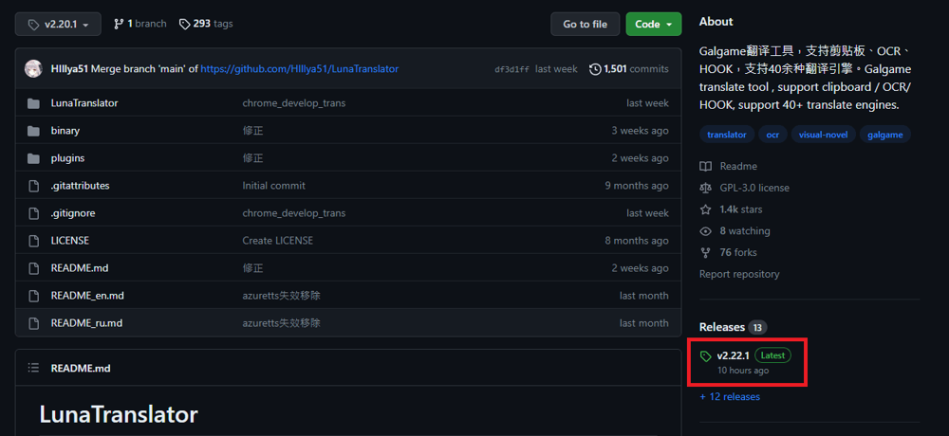This screenshot has width=949, height=436.
Task: Click the fork icon beside 76 forks
Action: tap(705, 253)
